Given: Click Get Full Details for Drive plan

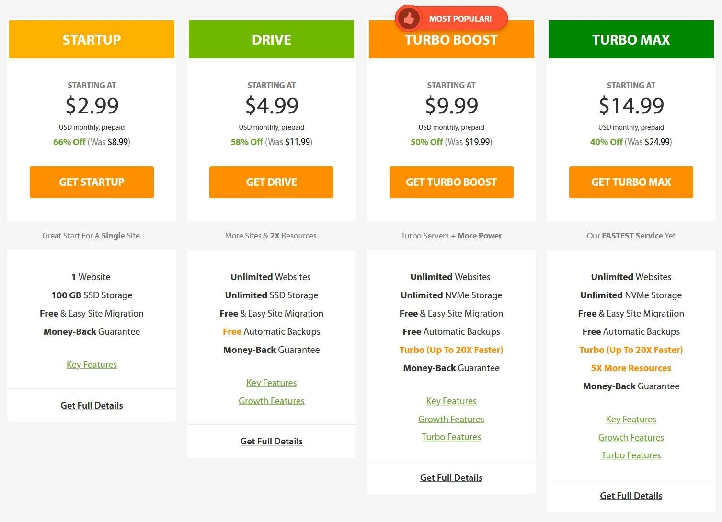Looking at the screenshot, I should point(271,441).
